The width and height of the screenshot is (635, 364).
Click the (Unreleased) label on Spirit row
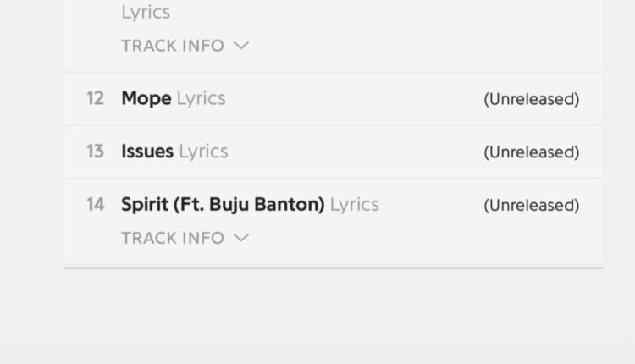(x=531, y=205)
